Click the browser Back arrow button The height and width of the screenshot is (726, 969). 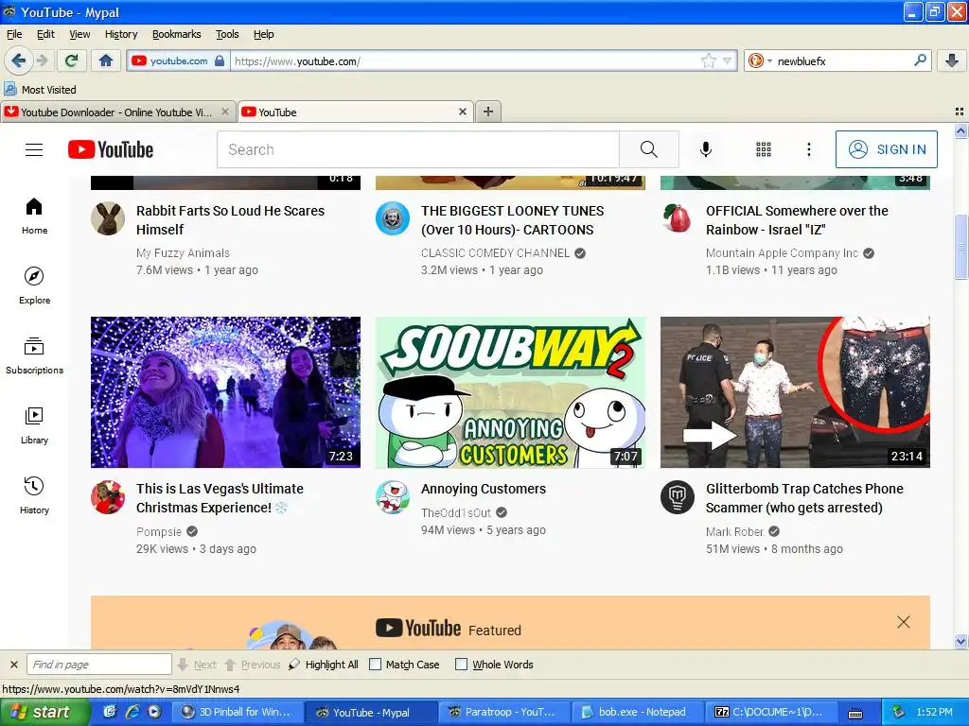[19, 60]
